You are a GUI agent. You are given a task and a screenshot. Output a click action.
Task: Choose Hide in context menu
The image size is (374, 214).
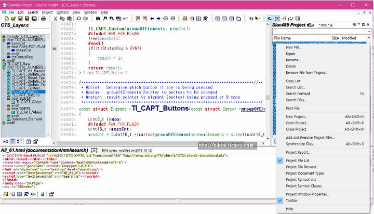[289, 209]
